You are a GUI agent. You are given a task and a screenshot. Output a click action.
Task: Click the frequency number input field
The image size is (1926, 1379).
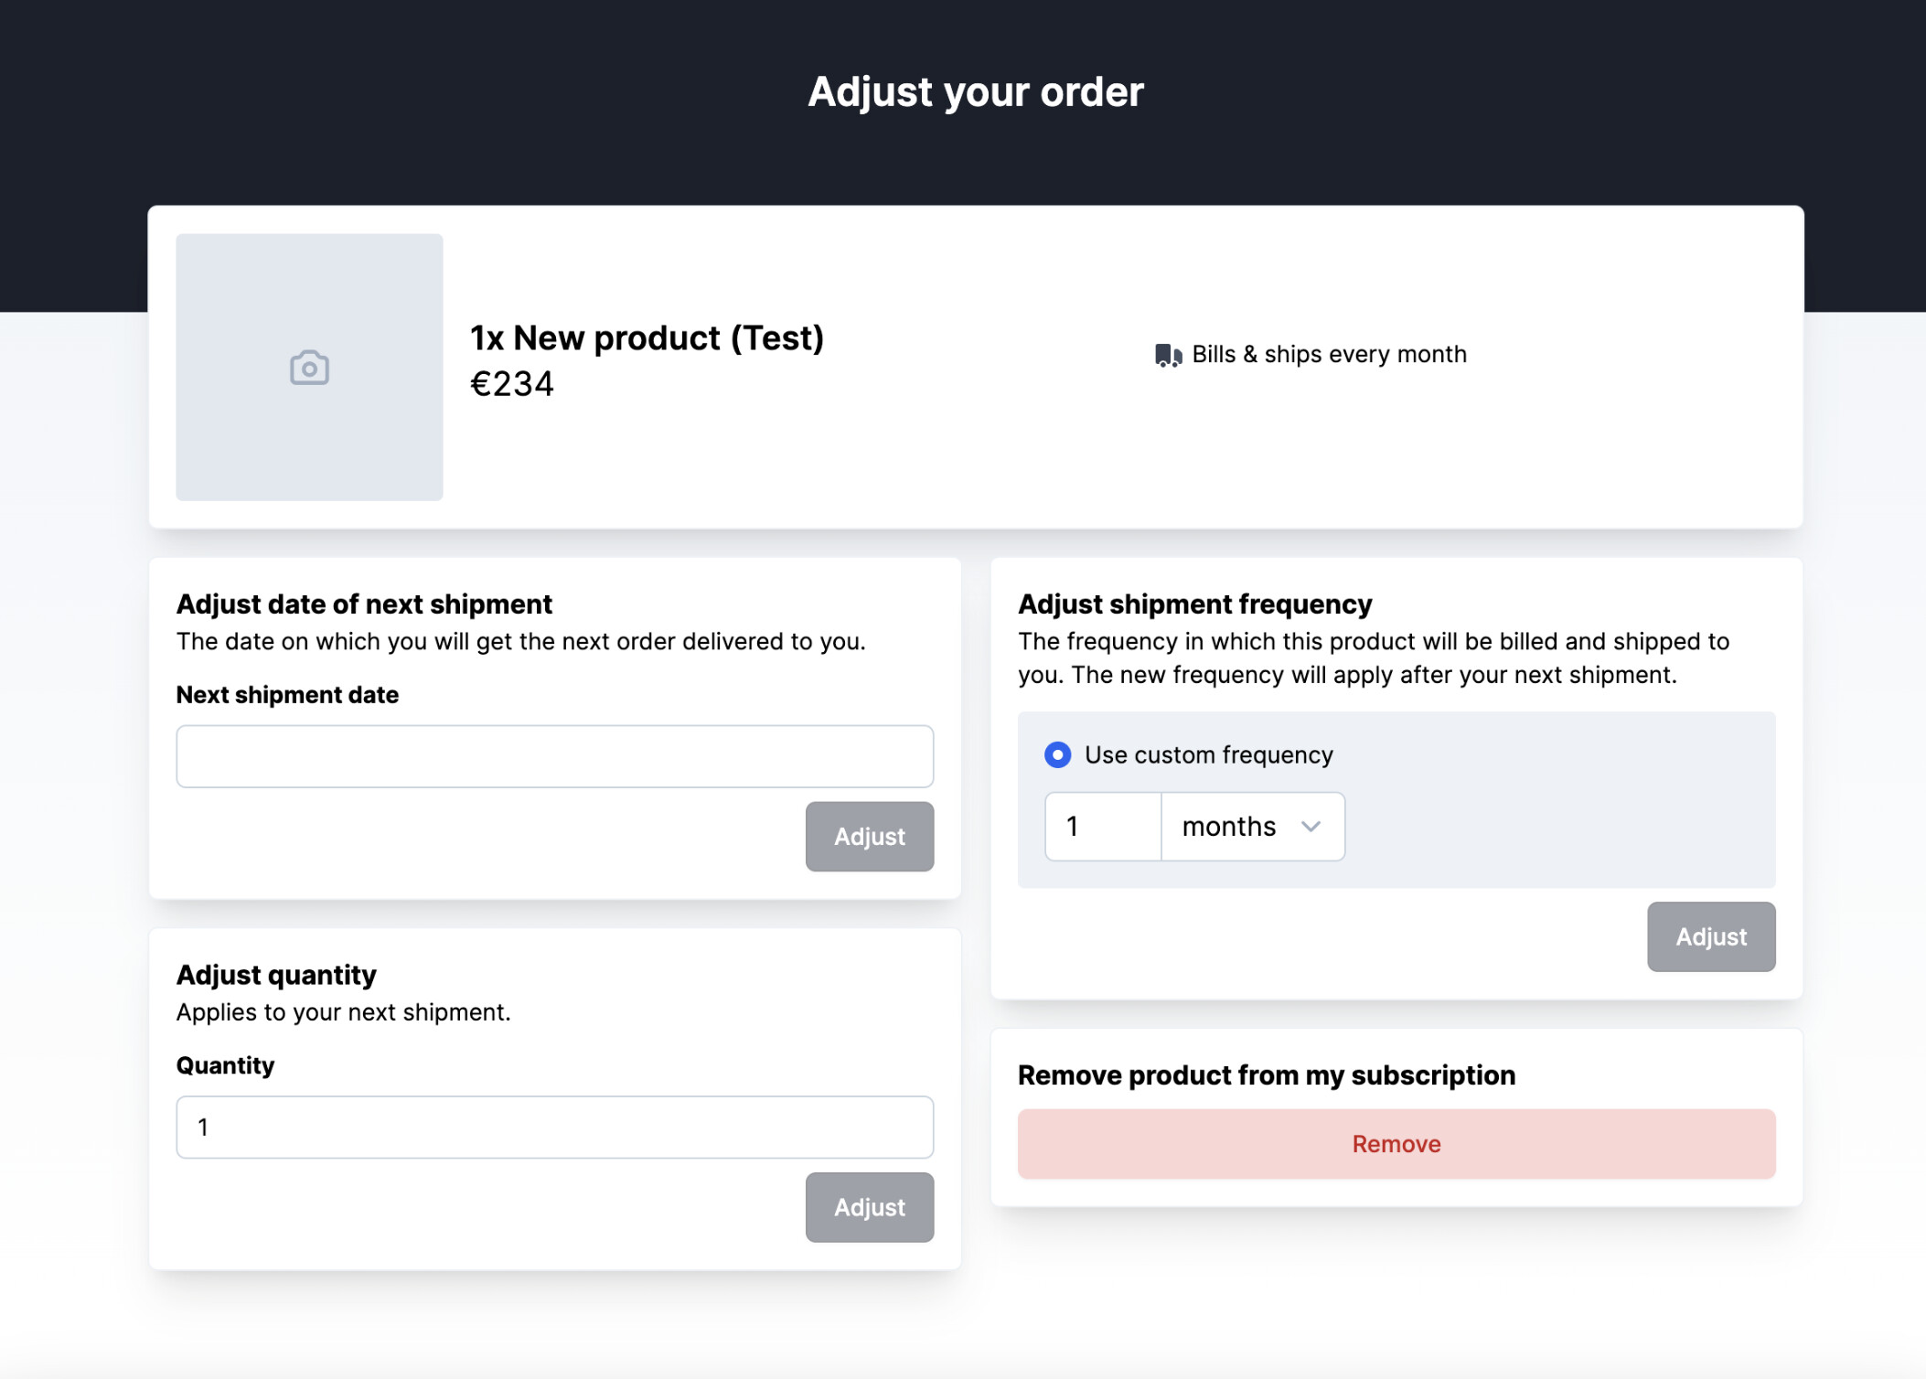click(x=1103, y=827)
